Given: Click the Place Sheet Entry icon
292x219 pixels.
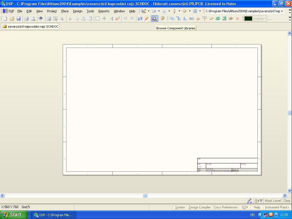Looking at the screenshot, I should pos(224,19).
